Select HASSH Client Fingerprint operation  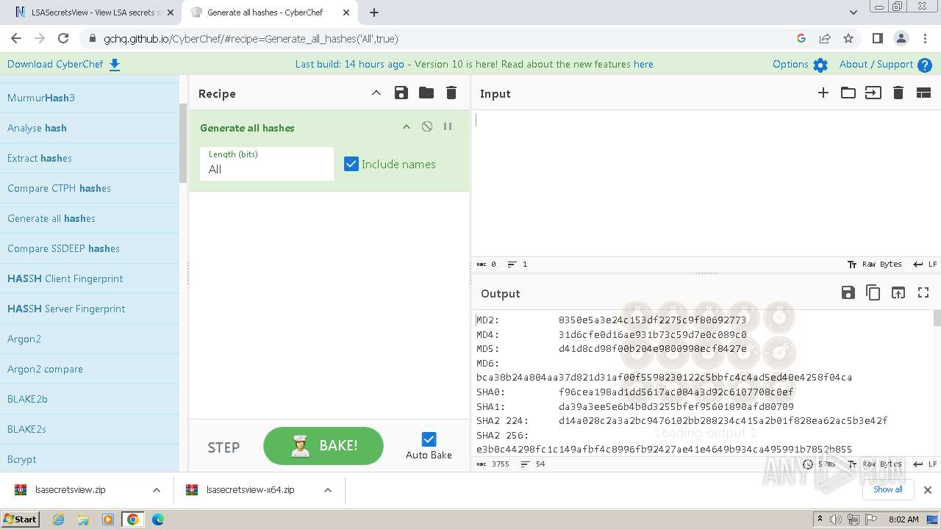90,278
